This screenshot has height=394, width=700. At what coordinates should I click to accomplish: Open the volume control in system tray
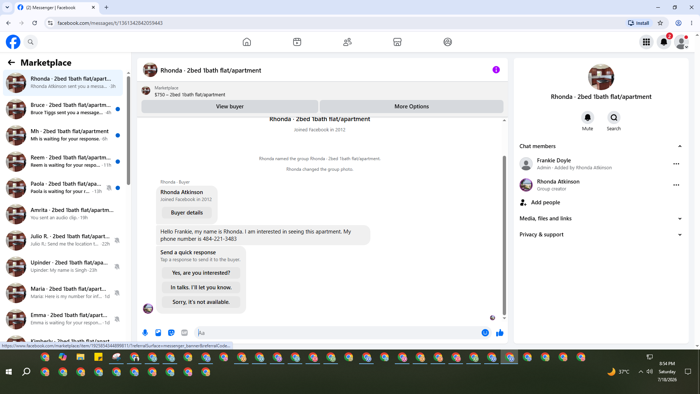point(650,372)
